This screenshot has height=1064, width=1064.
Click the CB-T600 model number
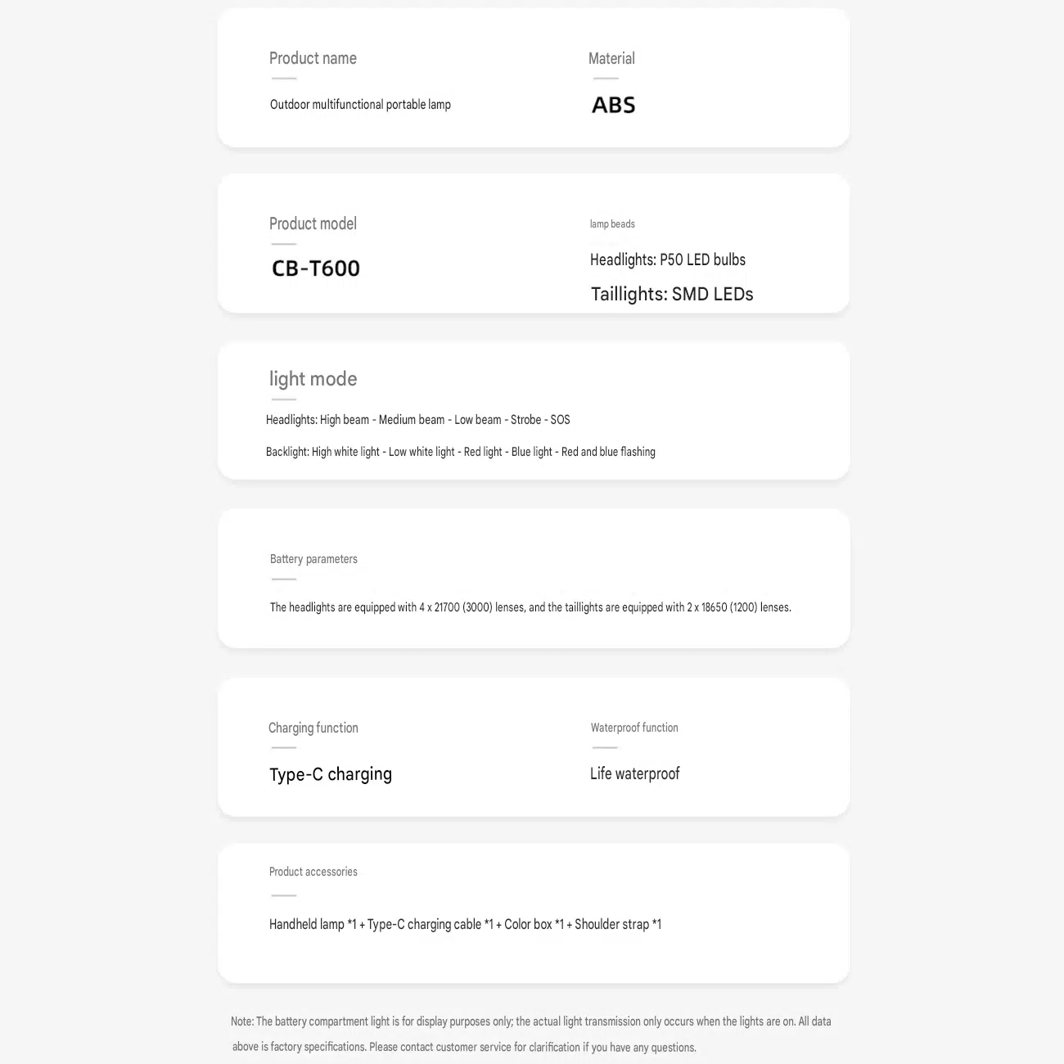pyautogui.click(x=316, y=268)
